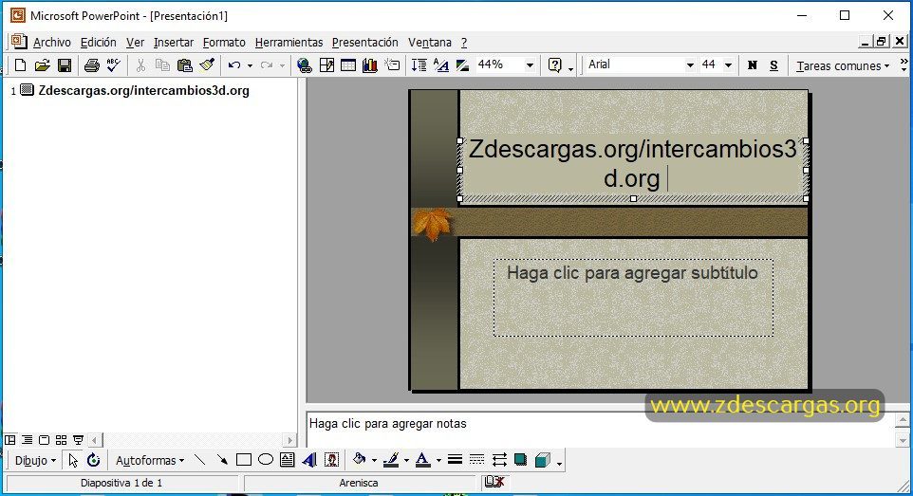Switch to Slide Sorter view

(61, 440)
